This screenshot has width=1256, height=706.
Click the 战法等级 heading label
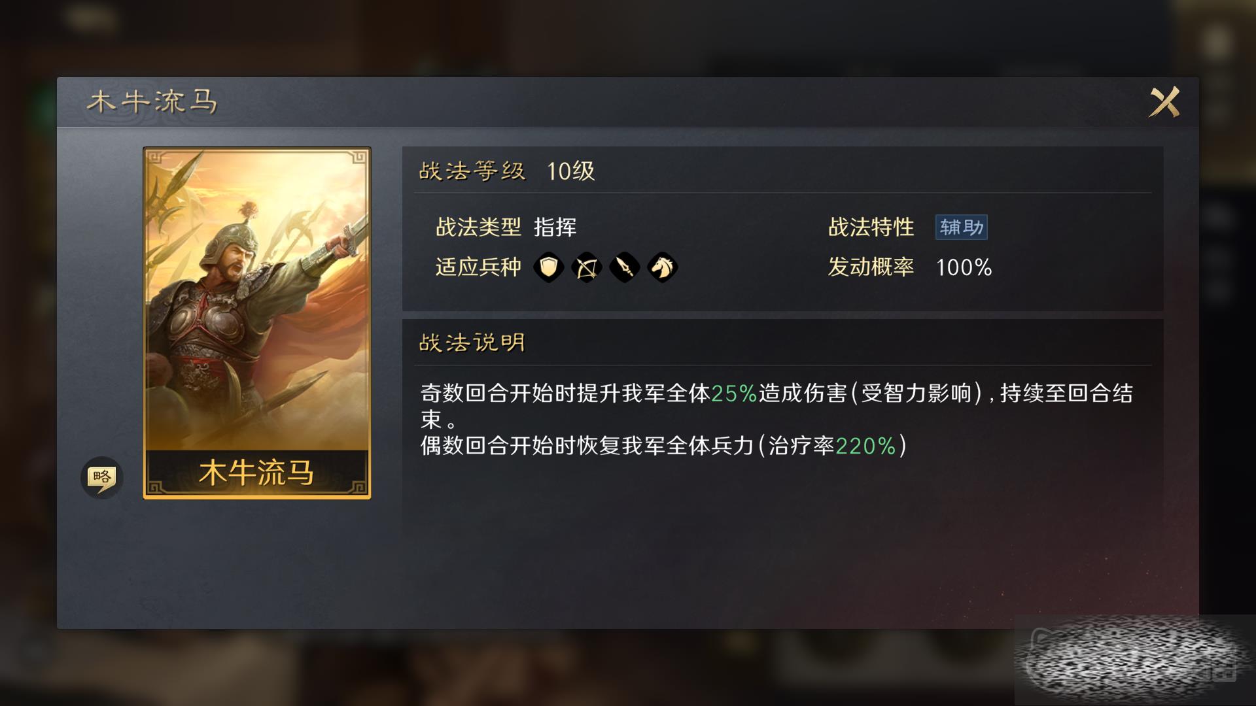[x=472, y=171]
